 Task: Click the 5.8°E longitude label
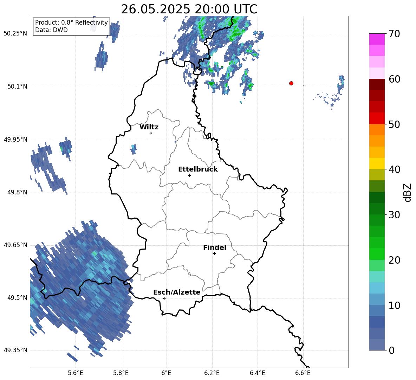pyautogui.click(x=121, y=373)
